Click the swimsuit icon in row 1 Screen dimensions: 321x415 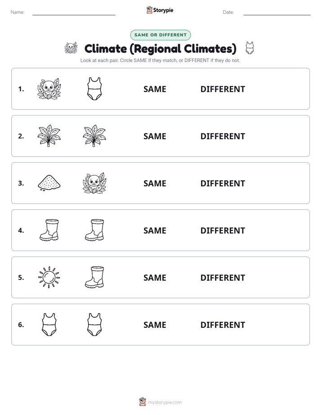94,89
